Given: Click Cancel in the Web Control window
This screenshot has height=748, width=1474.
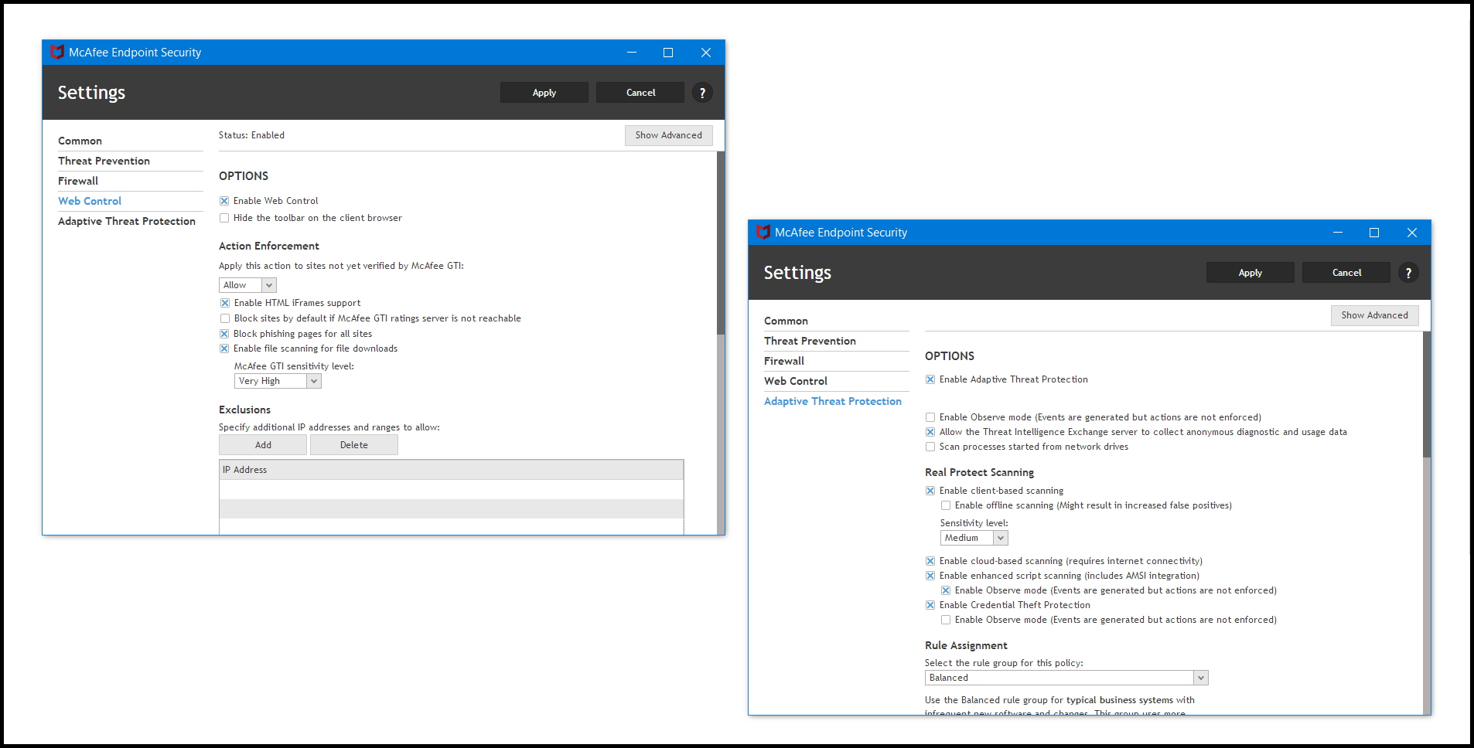Looking at the screenshot, I should pyautogui.click(x=640, y=93).
